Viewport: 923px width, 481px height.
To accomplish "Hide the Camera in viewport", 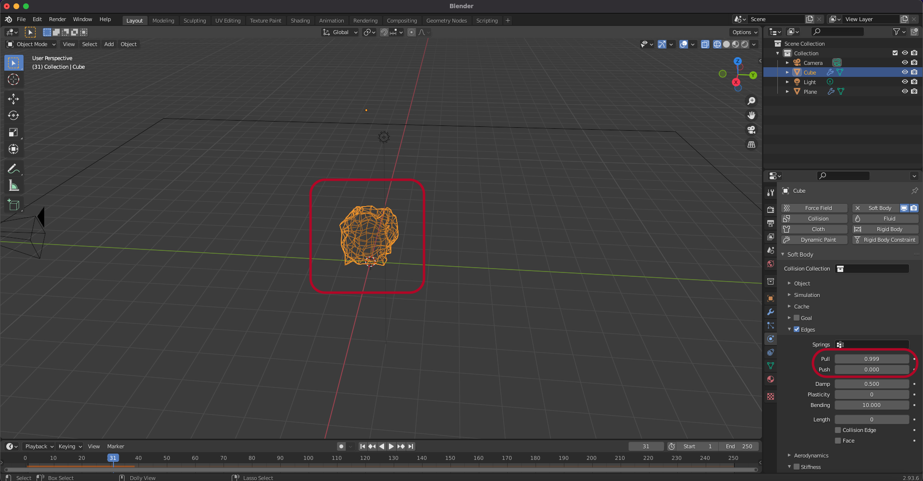I will (x=905, y=62).
